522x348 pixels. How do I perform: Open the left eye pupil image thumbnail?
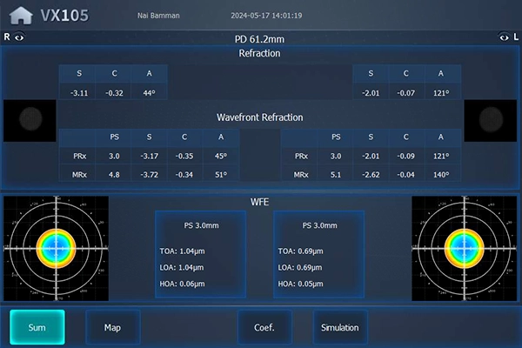tap(491, 120)
